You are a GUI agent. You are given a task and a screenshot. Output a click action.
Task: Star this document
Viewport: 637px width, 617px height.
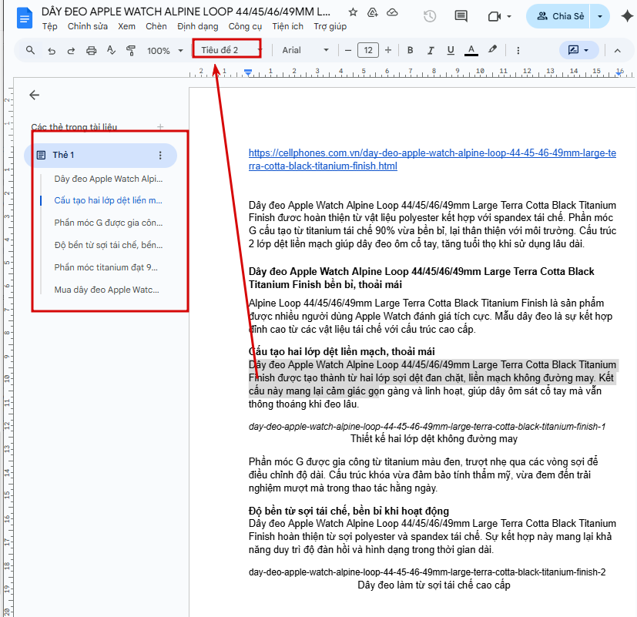point(353,12)
